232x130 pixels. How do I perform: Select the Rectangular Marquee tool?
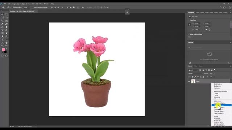point(7,14)
